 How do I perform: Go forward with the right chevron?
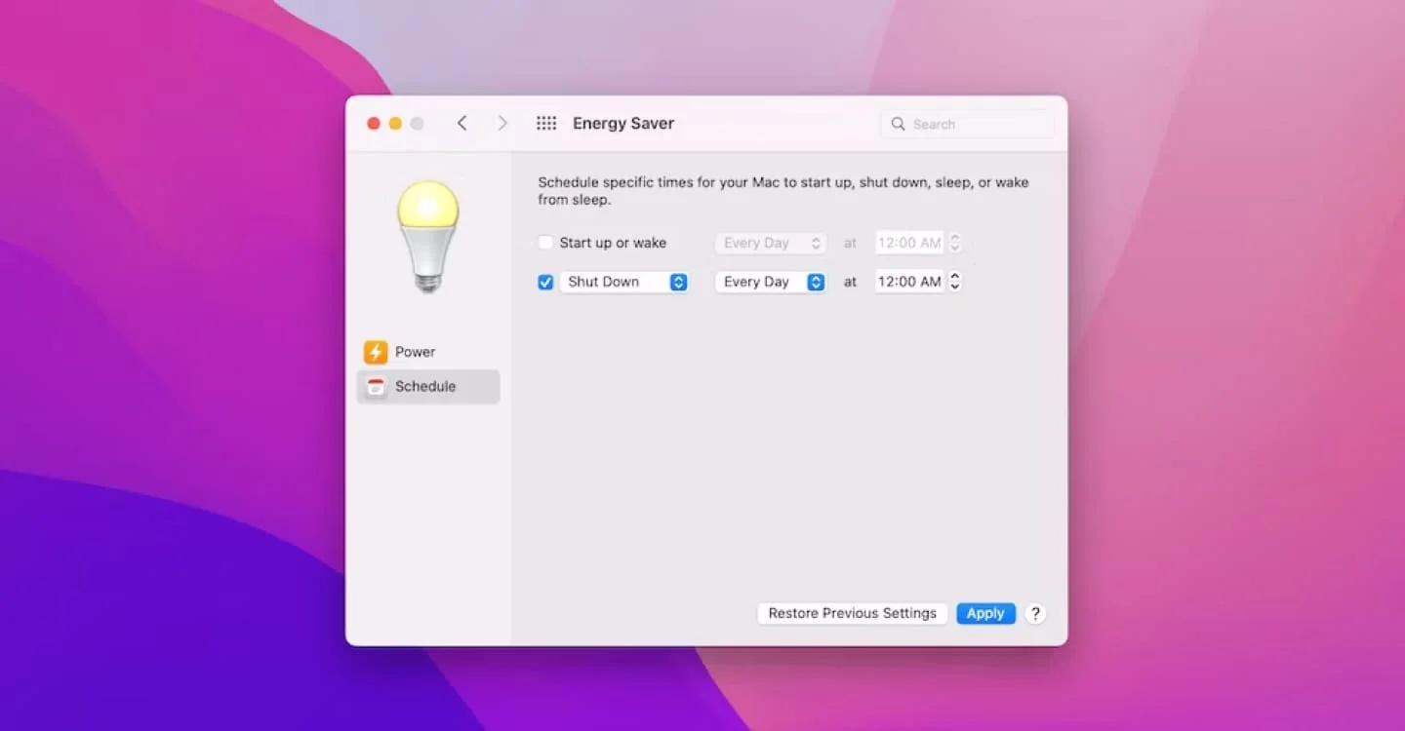click(502, 123)
